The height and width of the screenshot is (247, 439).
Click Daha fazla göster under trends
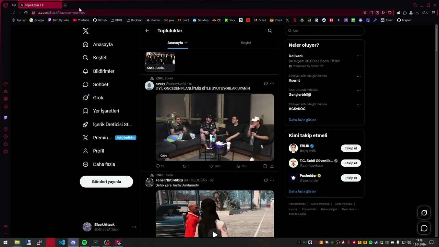[x=302, y=120]
